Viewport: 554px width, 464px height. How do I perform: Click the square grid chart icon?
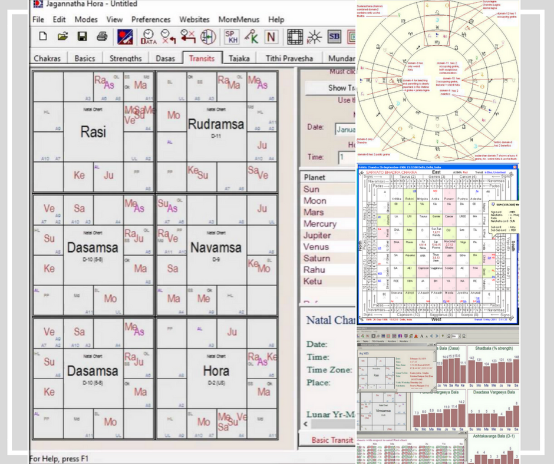[x=295, y=37]
